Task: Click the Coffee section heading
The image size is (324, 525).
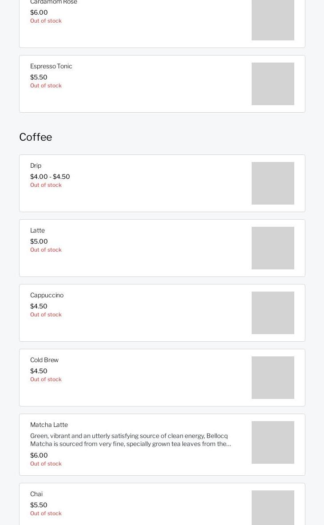Action: [x=36, y=137]
